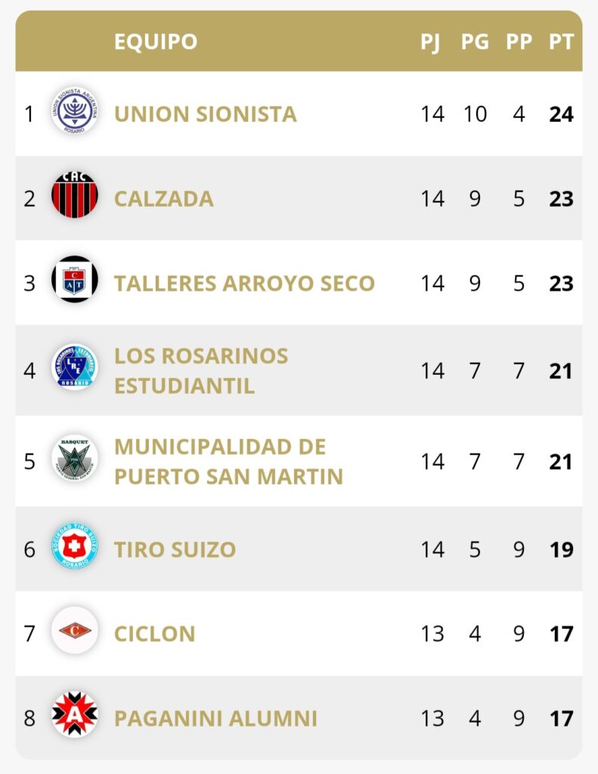Open the Ciclon team logo

coord(75,633)
